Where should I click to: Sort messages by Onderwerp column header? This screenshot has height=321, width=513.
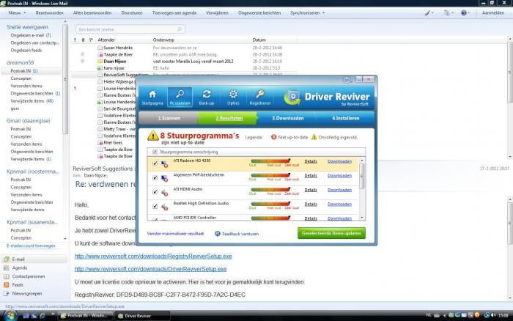[163, 40]
